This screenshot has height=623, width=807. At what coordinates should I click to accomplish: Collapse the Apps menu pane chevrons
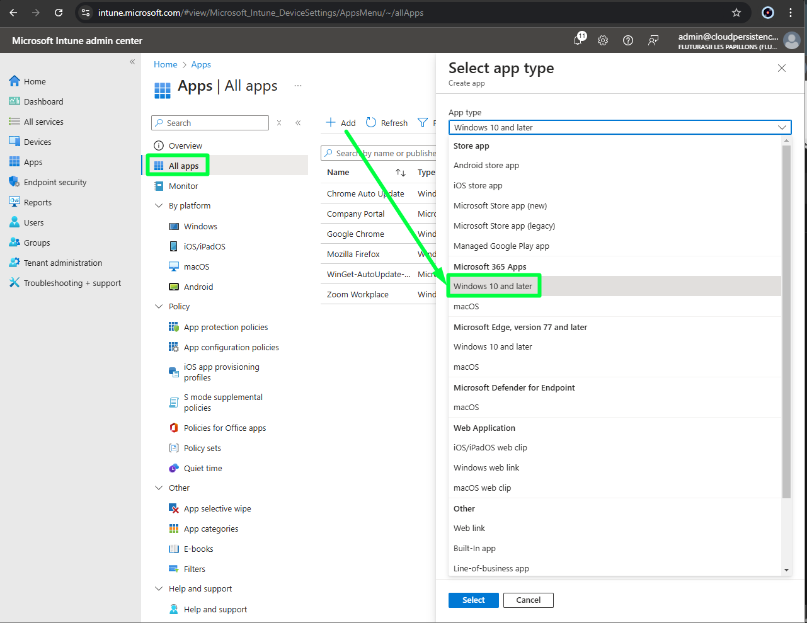298,123
